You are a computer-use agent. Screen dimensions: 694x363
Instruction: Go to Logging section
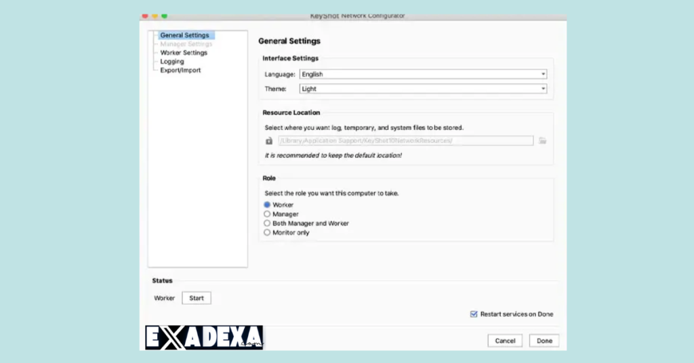point(172,62)
